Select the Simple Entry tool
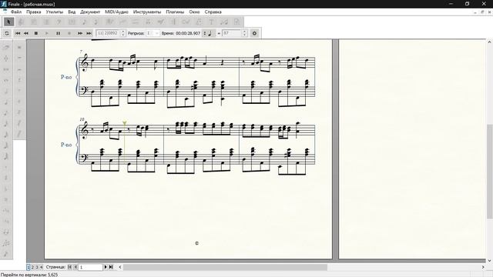The image size is (493, 277). pyautogui.click(x=84, y=22)
